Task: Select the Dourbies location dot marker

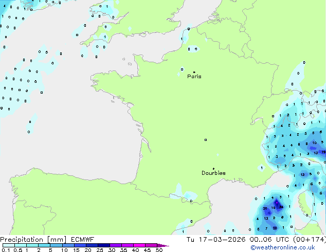Action: pyautogui.click(x=213, y=169)
